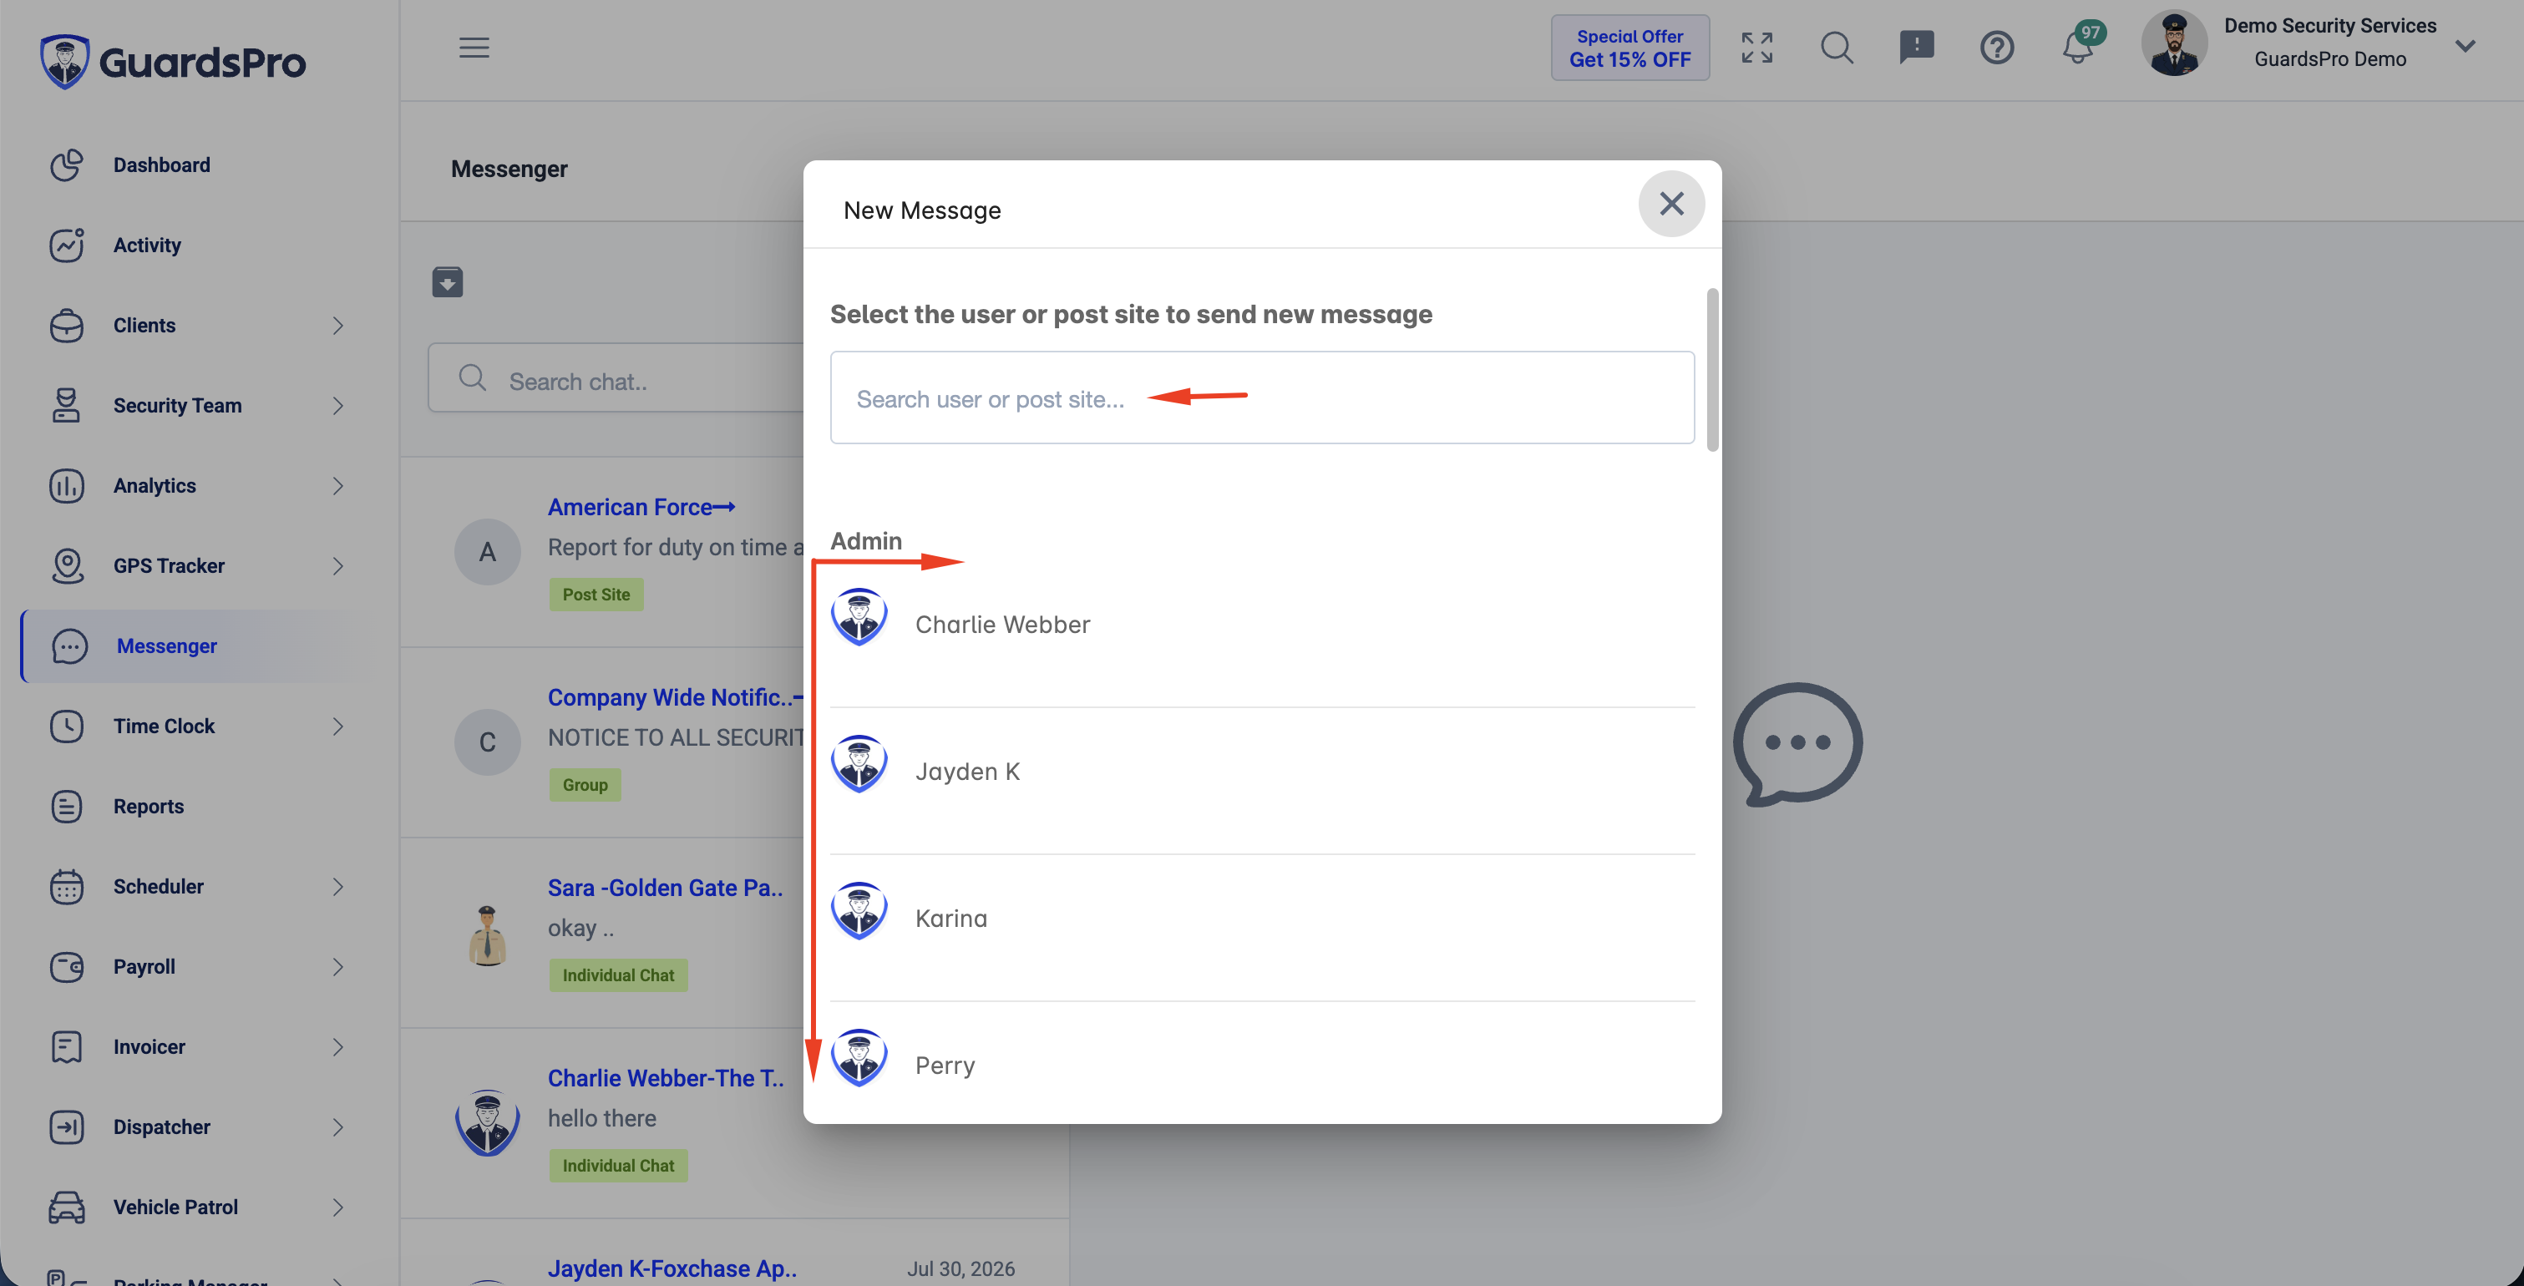Expand the Payroll submenu chevron
The width and height of the screenshot is (2524, 1286).
(338, 967)
